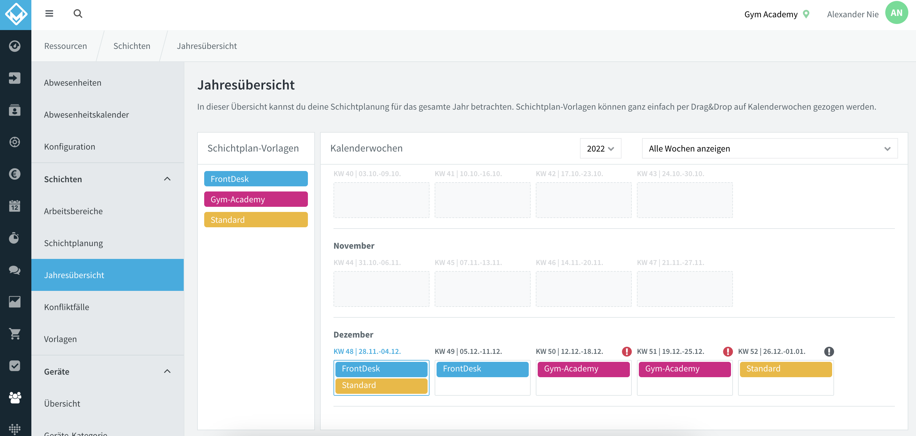
Task: Open the member card icon in sidebar
Action: click(x=15, y=110)
